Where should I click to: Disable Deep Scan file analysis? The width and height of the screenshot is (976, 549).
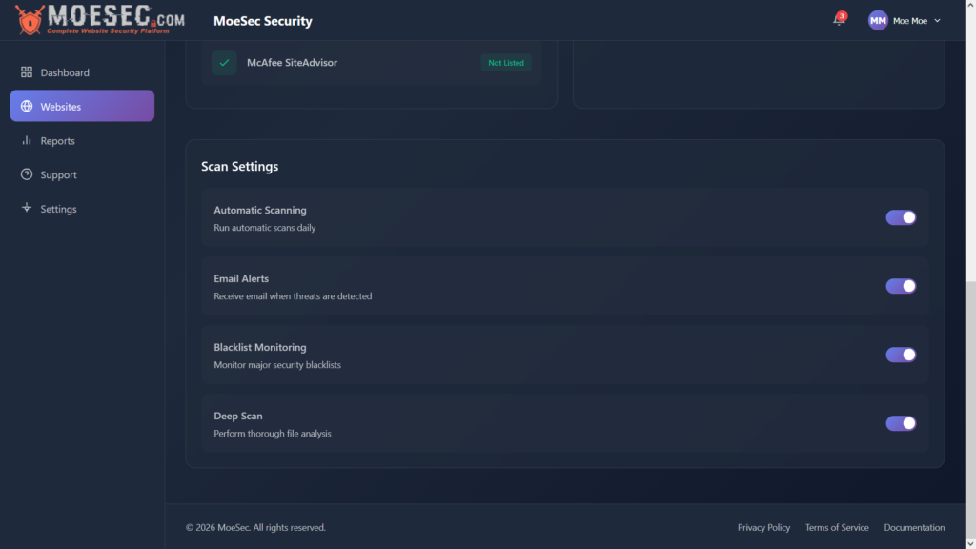tap(900, 423)
